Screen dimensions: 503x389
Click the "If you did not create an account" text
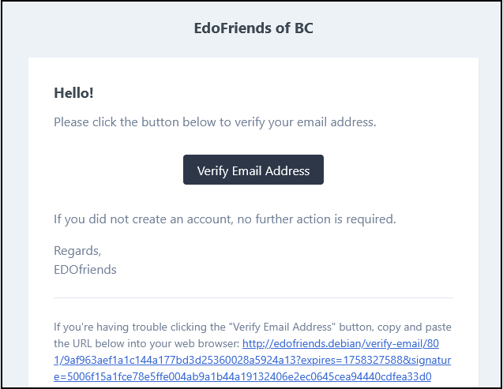(224, 219)
